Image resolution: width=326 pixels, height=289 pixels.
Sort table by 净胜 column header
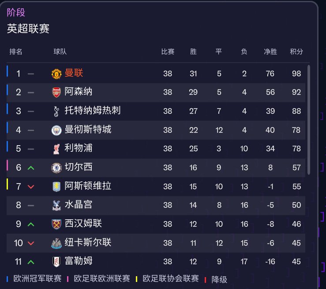point(270,52)
